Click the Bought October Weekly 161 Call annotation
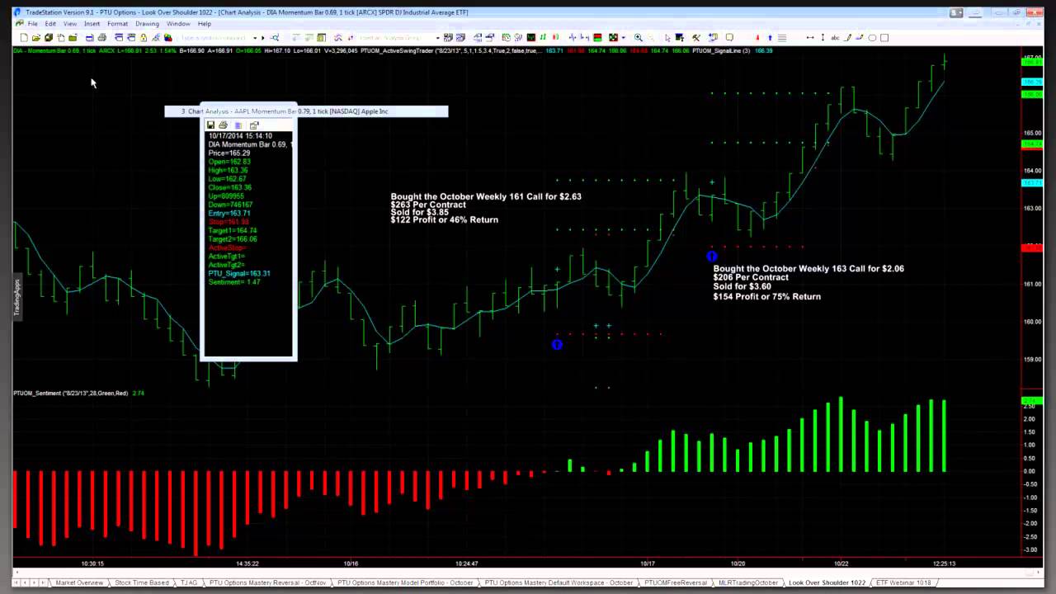 (486, 197)
